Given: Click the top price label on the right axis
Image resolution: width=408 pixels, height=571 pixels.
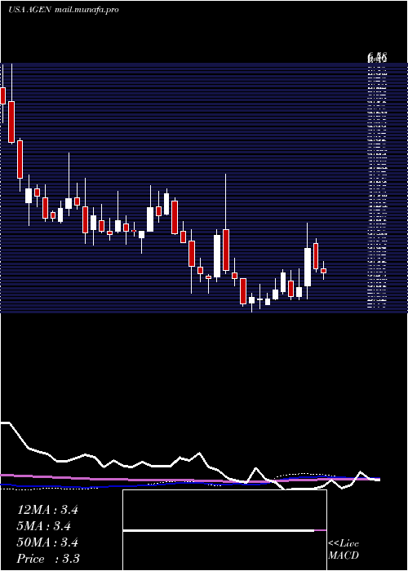Looking at the screenshot, I should (x=377, y=57).
